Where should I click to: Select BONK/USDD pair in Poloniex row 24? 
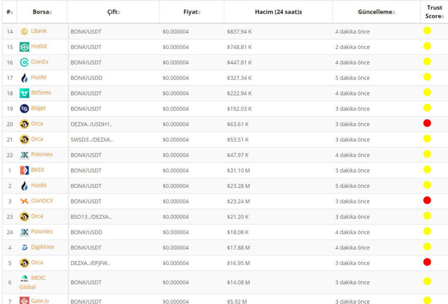coord(86,232)
